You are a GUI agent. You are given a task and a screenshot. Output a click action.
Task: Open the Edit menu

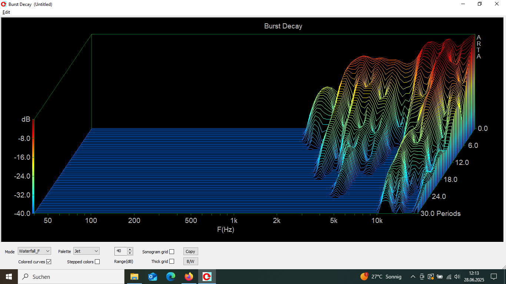6,12
